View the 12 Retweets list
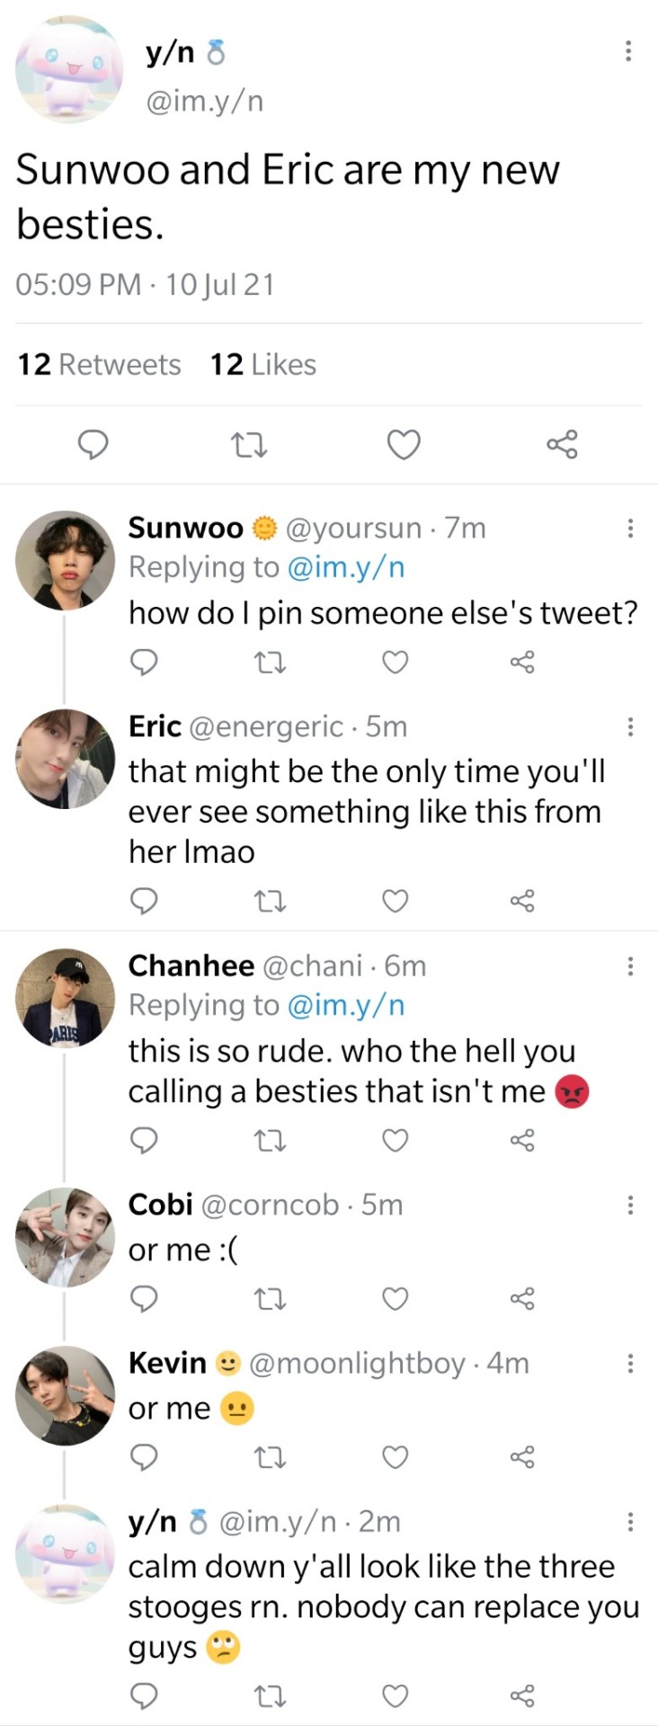658x1726 pixels. pos(99,365)
